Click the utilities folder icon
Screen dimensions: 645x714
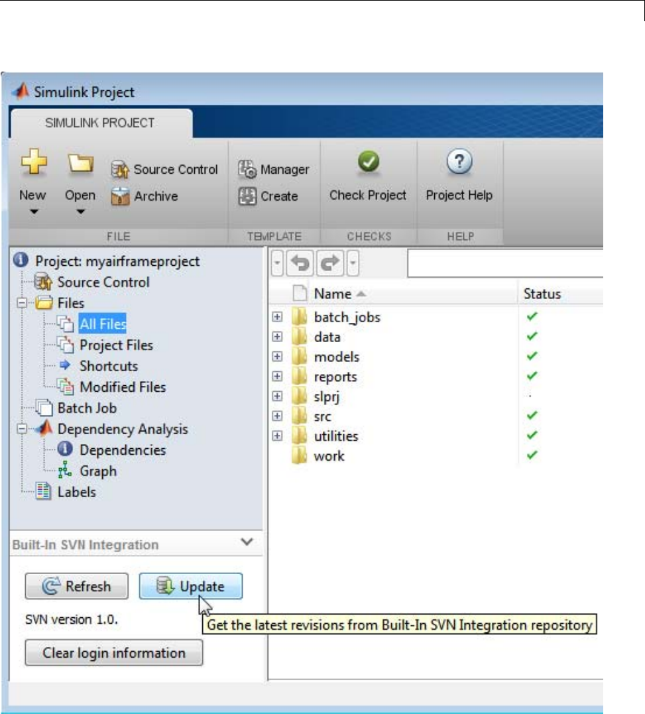pos(299,436)
